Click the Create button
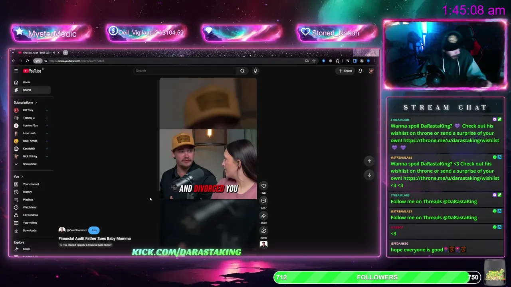This screenshot has height=287, width=511. pos(346,71)
